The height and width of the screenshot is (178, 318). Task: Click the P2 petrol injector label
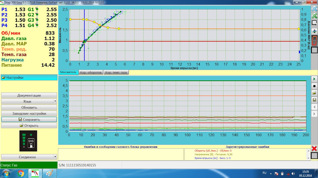(x=4, y=15)
